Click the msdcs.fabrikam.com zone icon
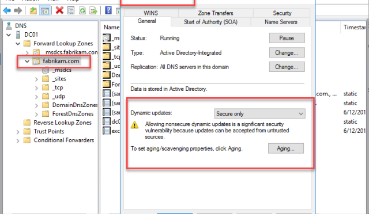 pyautogui.click(x=36, y=52)
